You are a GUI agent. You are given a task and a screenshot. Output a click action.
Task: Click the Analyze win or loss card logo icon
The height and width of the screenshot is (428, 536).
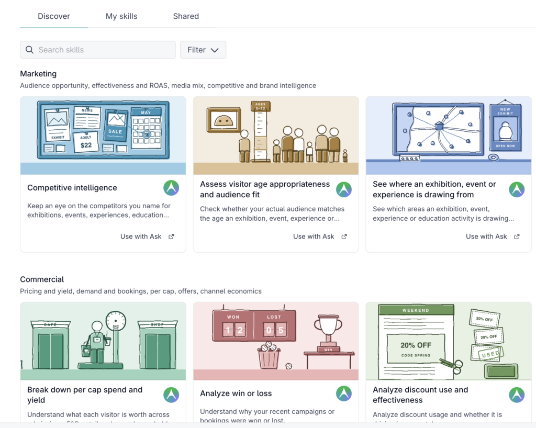pos(344,393)
